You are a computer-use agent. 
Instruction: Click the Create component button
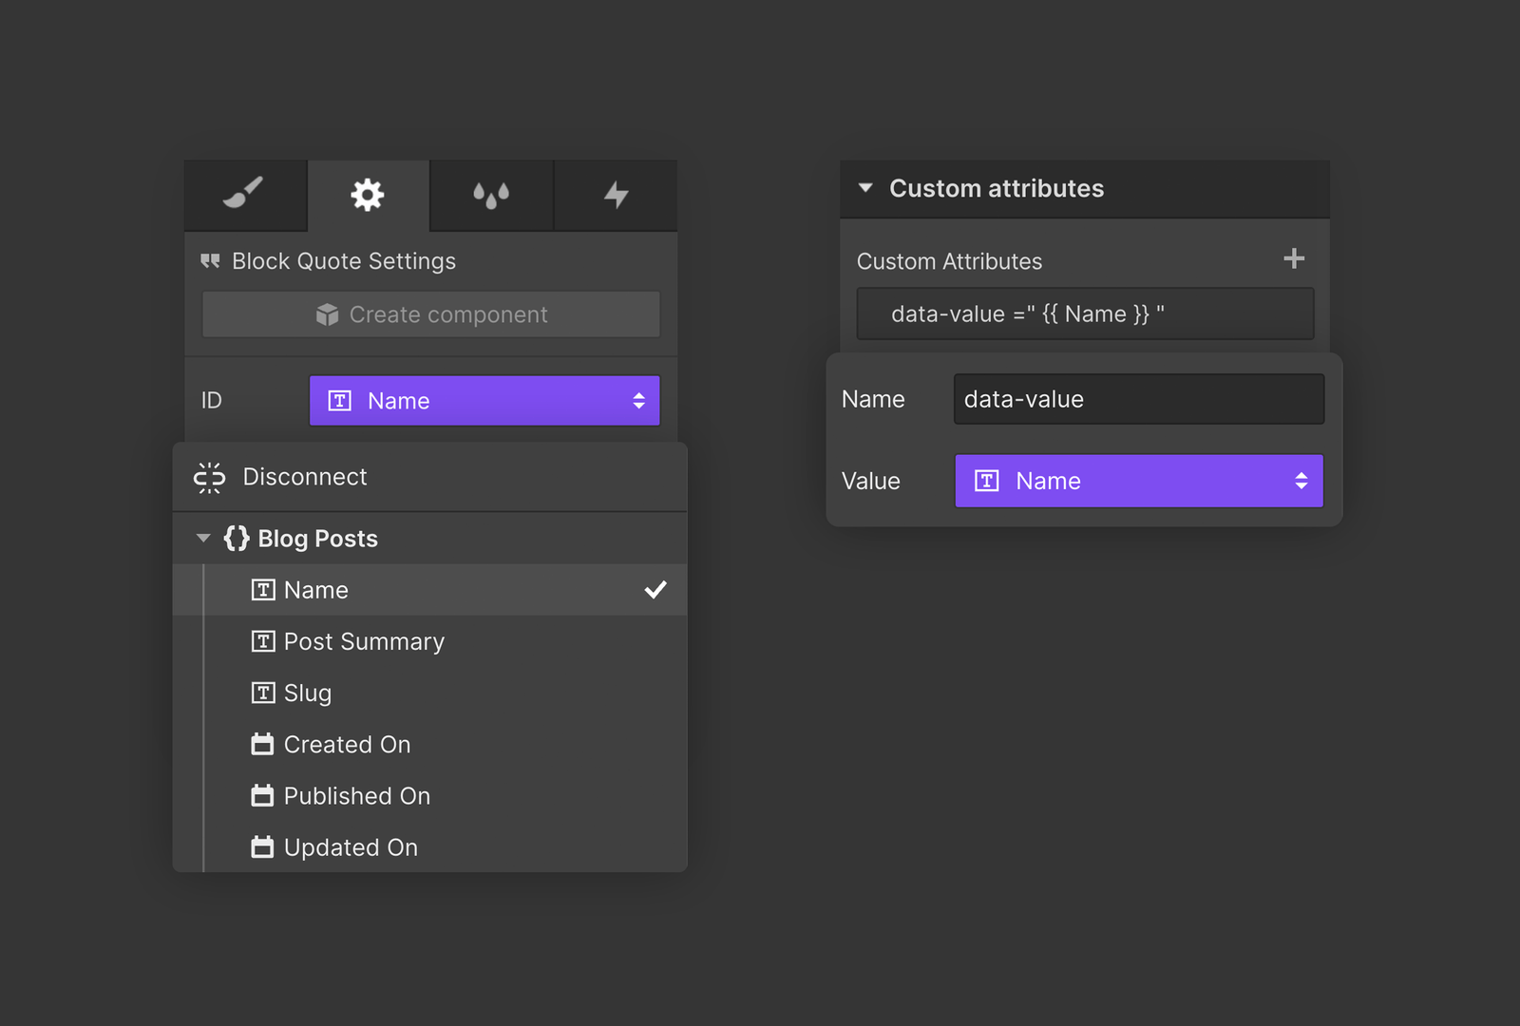430,314
